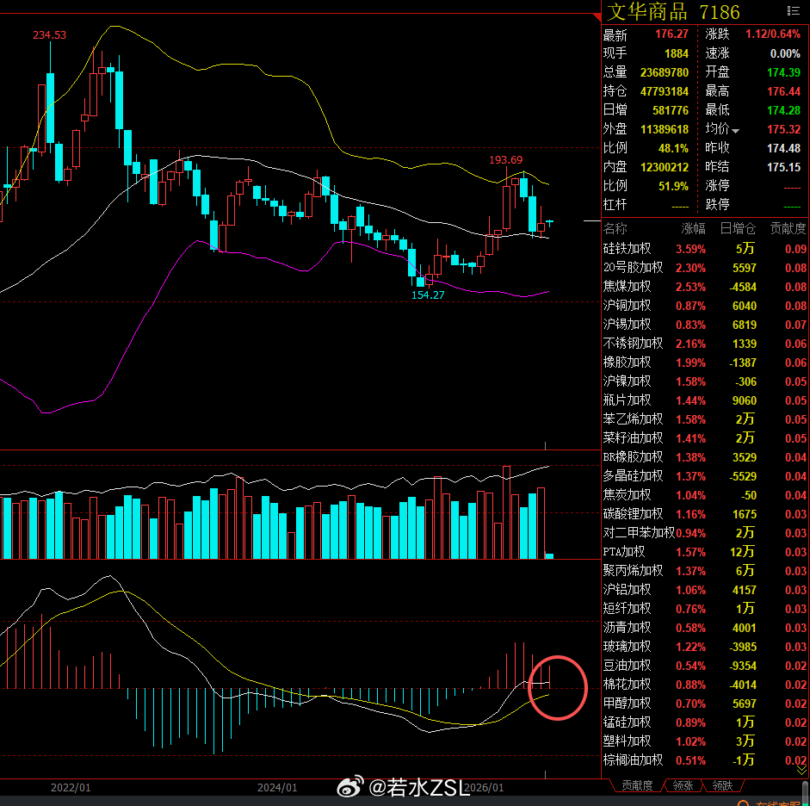Select the 沪铝加权 row
Screen dimensions: 810x806
[x=705, y=590]
